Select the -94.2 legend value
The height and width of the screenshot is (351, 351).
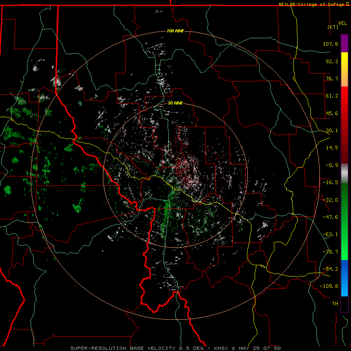(x=330, y=269)
